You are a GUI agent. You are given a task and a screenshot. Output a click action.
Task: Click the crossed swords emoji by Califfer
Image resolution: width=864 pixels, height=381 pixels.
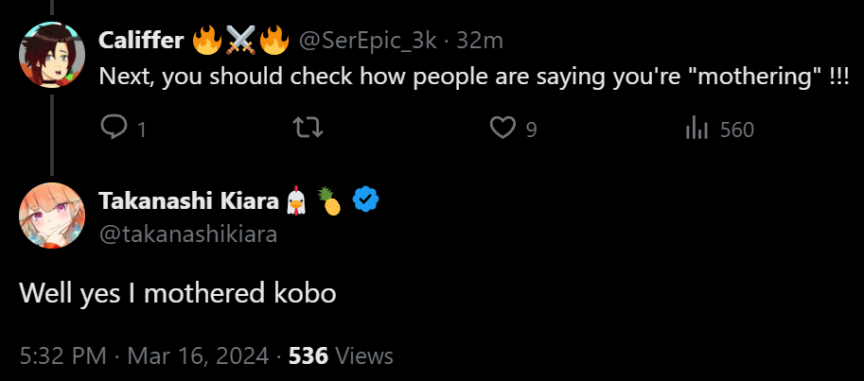point(240,41)
